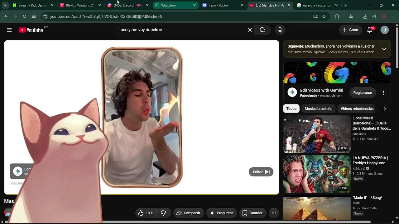The image size is (399, 224).
Task: Install the YouTube app from address bar
Action: click(315, 16)
